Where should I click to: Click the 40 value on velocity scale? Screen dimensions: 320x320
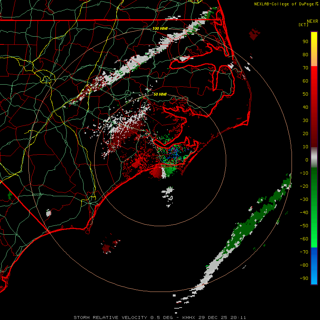tap(305, 107)
